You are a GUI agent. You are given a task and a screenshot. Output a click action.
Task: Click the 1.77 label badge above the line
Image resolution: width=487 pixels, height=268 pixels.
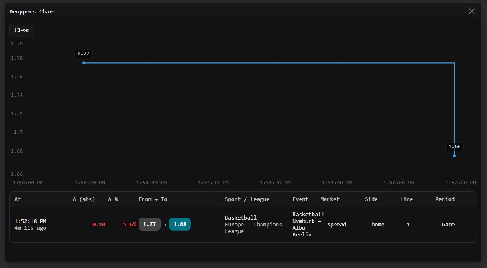(x=83, y=53)
